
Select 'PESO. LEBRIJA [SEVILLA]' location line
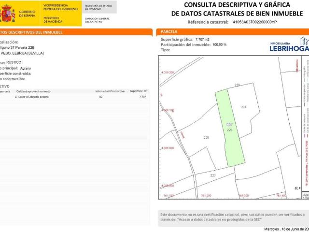tap(22, 53)
